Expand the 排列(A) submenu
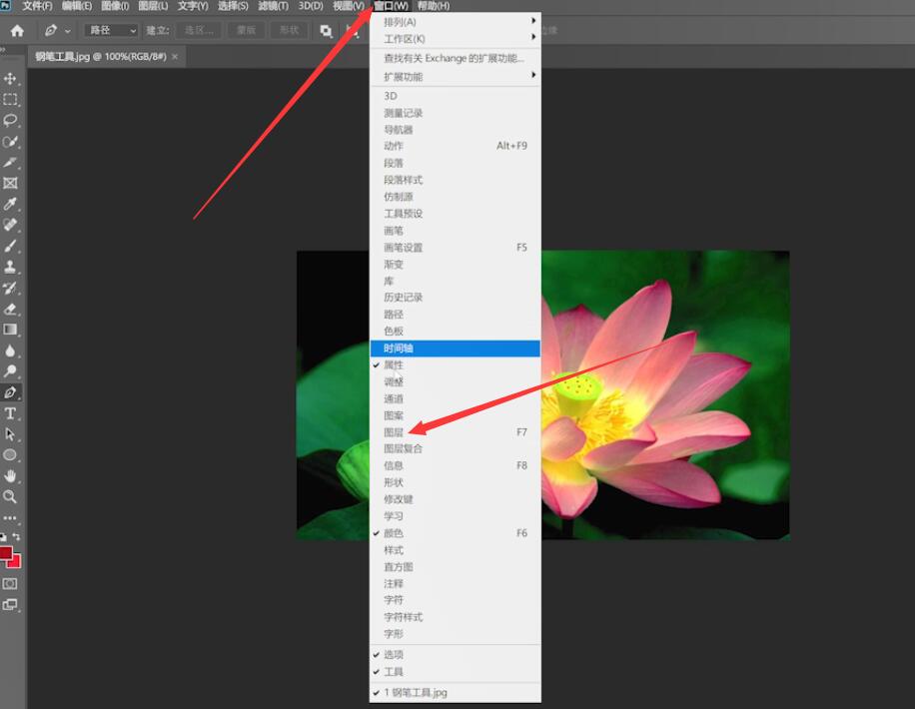The width and height of the screenshot is (915, 709). pos(455,22)
